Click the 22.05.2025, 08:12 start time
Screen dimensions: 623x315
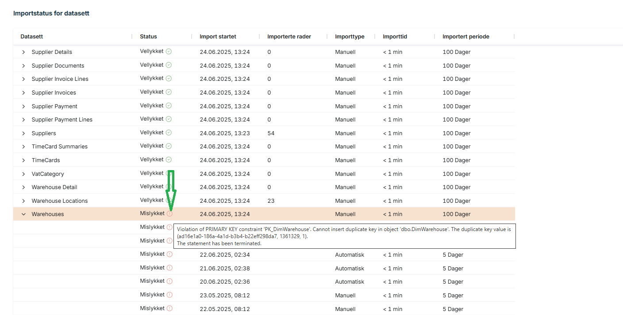click(225, 309)
